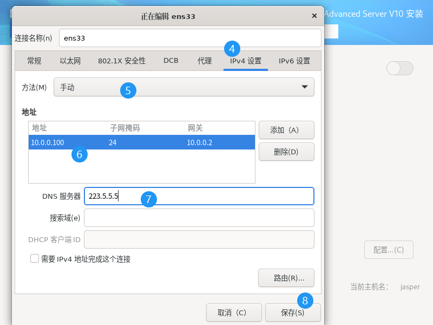Click the 添加 (A) button

pyautogui.click(x=286, y=130)
